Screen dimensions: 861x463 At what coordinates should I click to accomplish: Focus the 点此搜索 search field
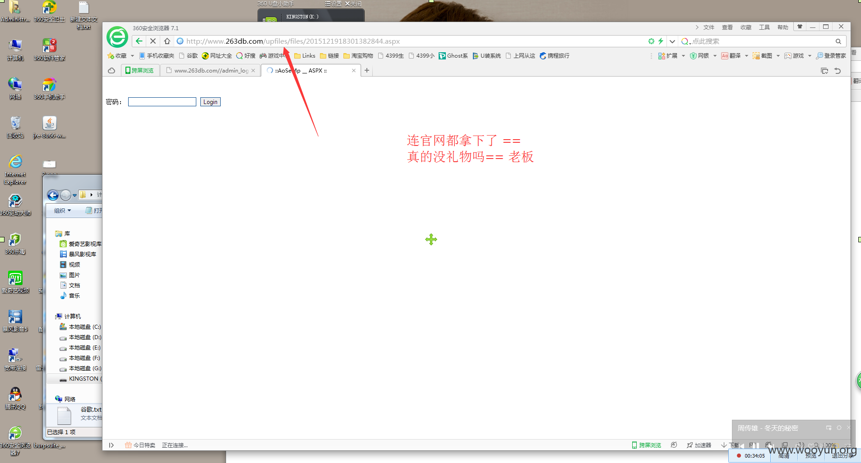coord(763,41)
